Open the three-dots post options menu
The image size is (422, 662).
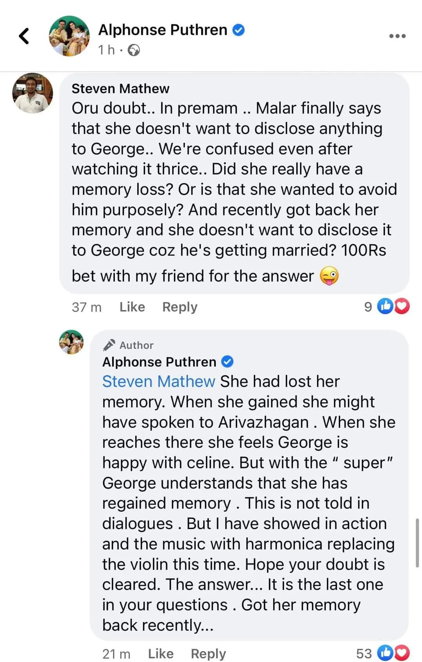(397, 36)
